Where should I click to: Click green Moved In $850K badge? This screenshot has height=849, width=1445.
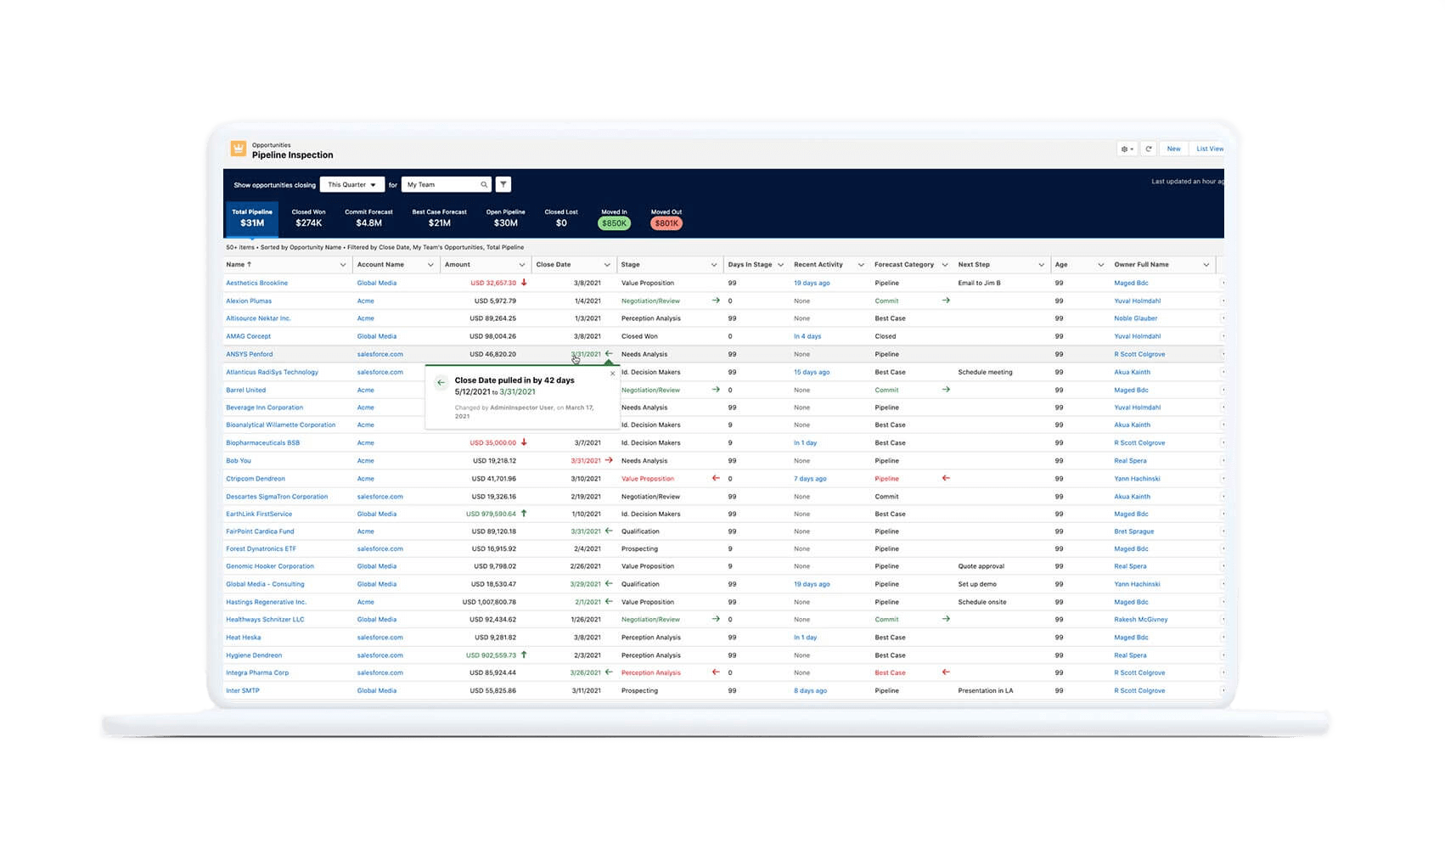[x=614, y=223]
